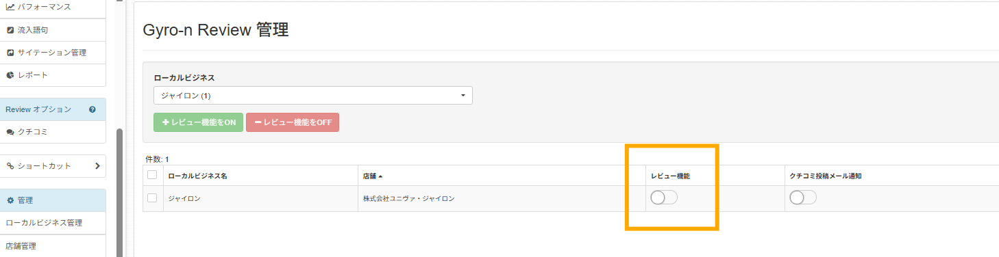Click the パフォーマンス chart icon
Screen dimensions: 999x257
(x=10, y=6)
